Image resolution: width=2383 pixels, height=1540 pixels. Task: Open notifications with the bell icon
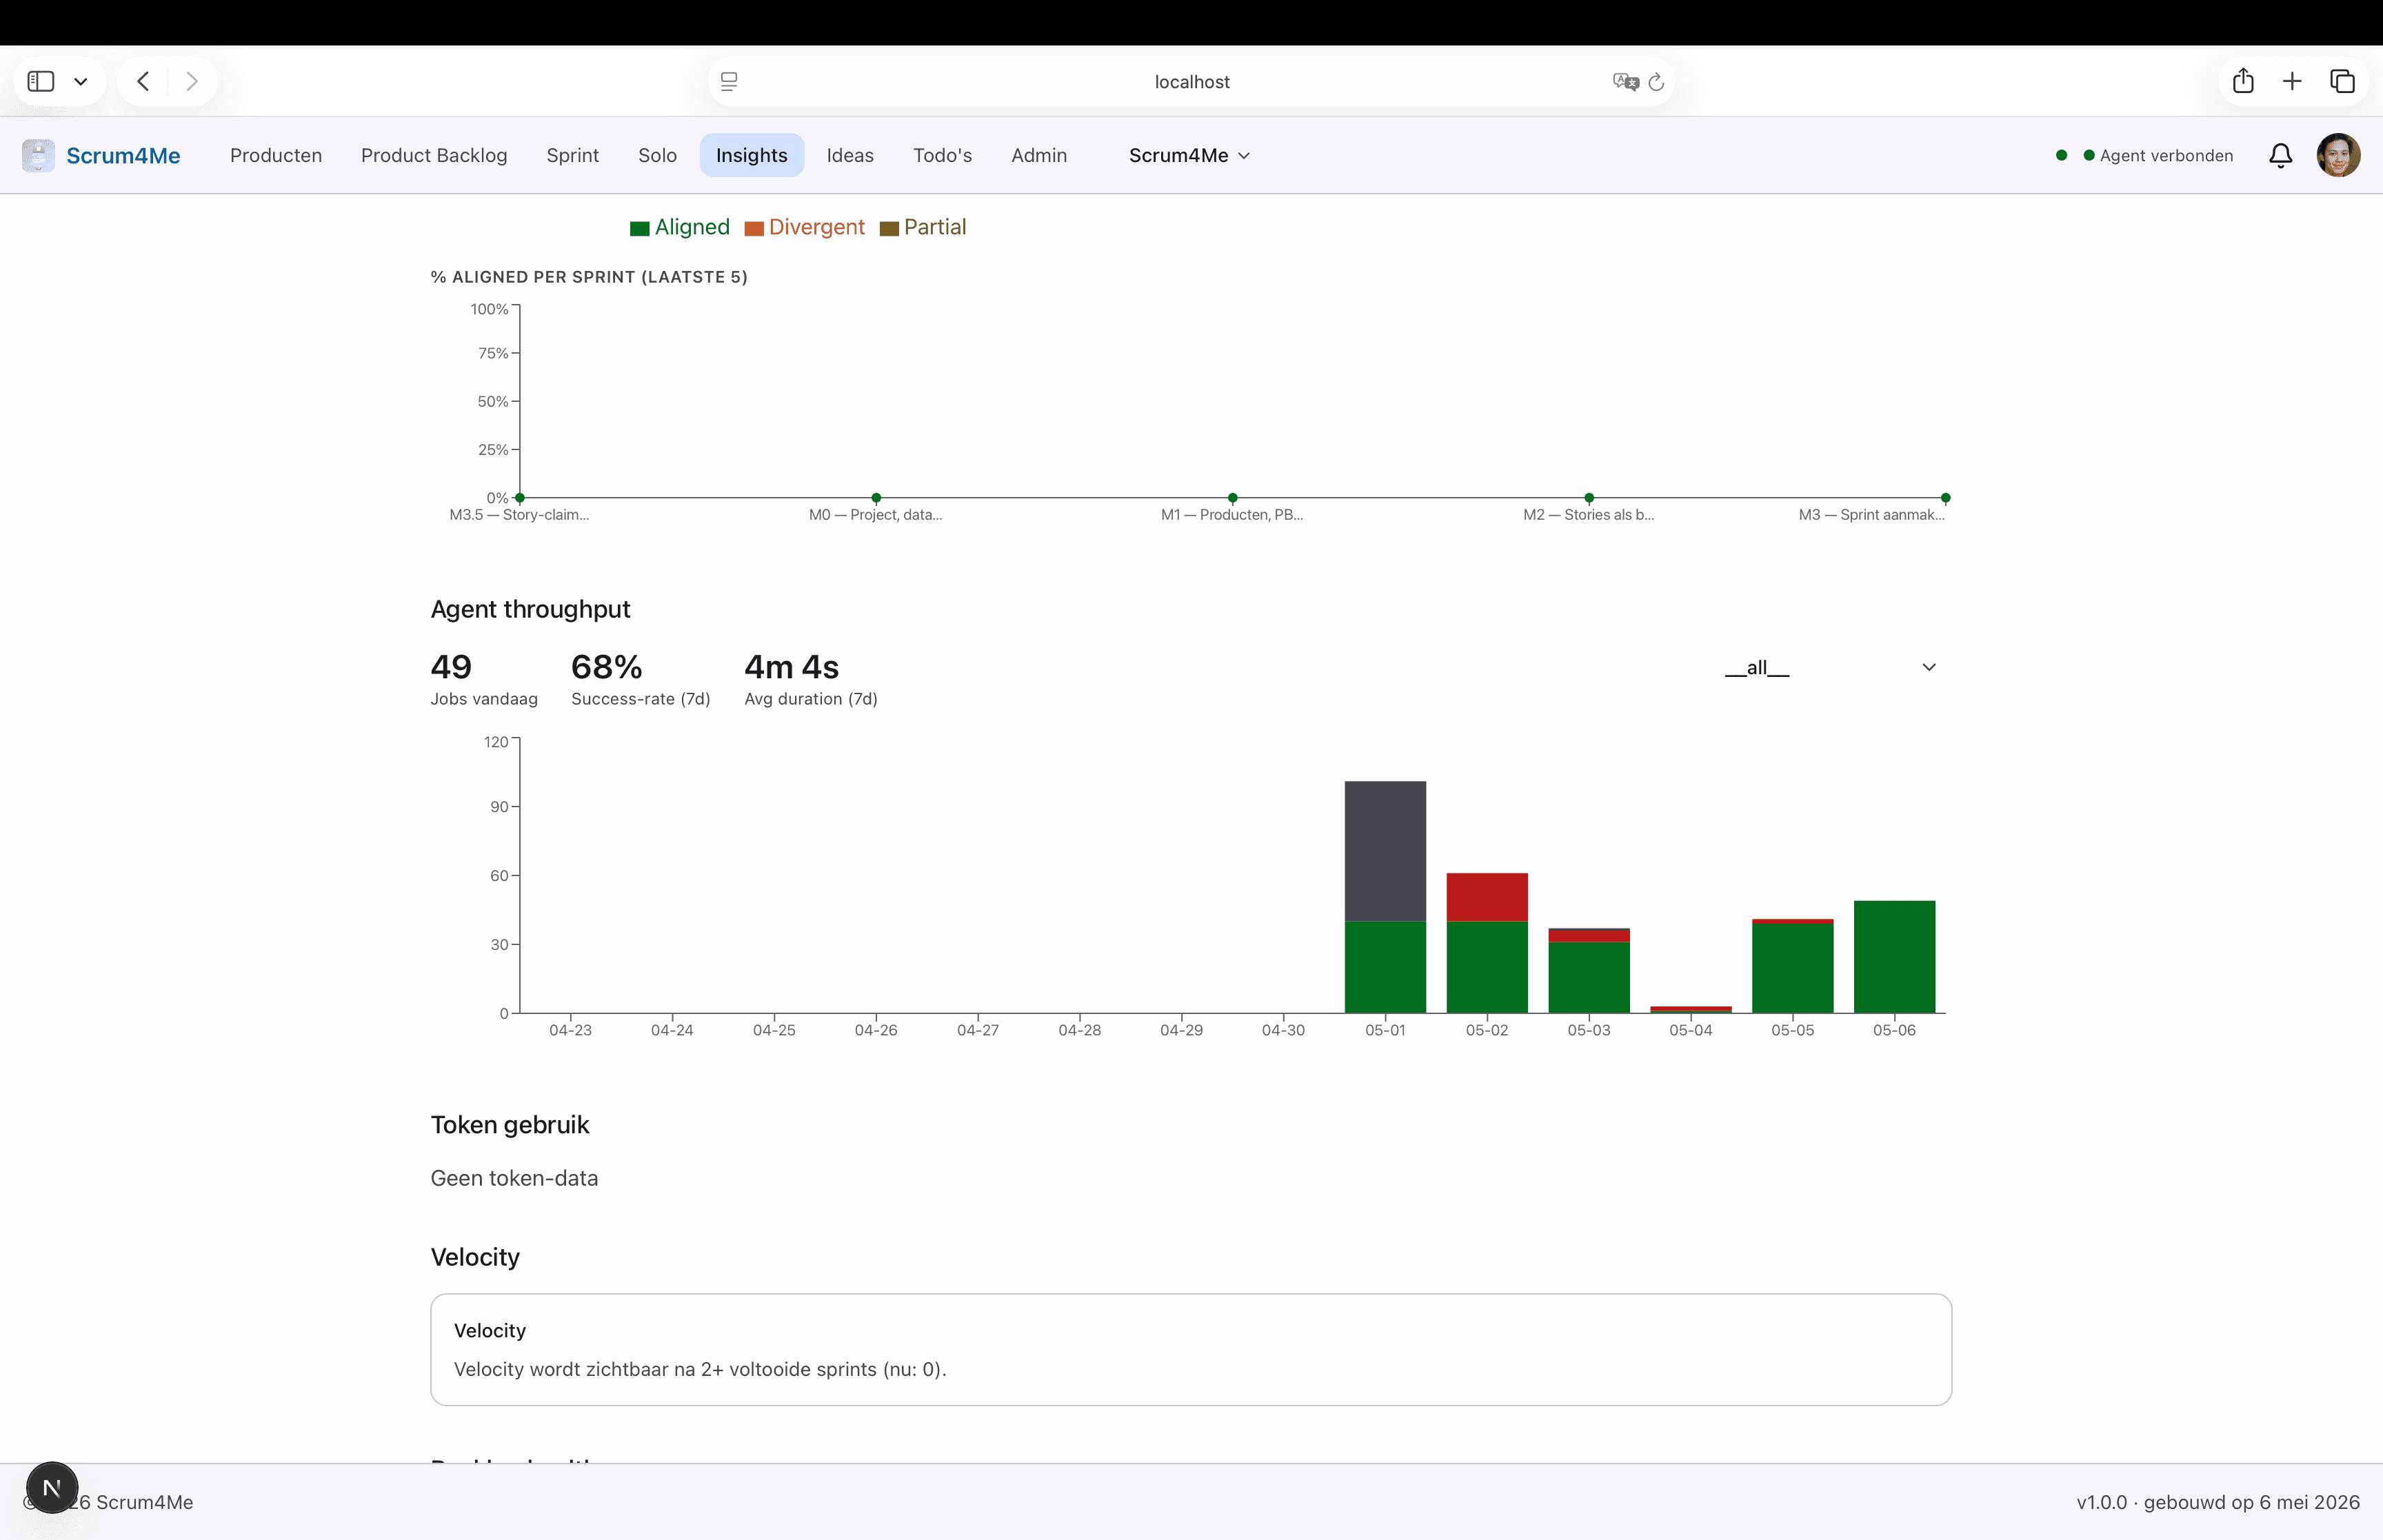click(2280, 155)
